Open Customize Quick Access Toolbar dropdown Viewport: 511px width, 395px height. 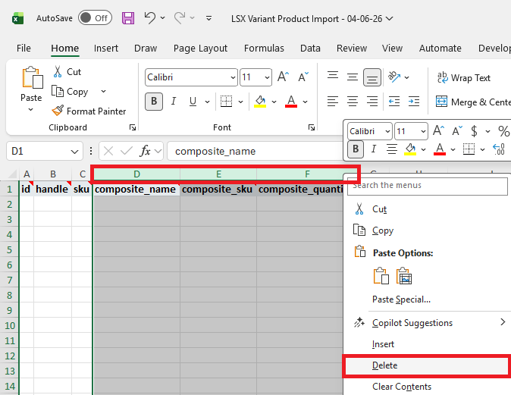pos(209,18)
